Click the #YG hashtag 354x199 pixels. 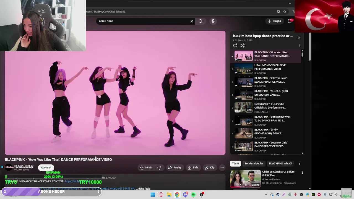(133, 189)
